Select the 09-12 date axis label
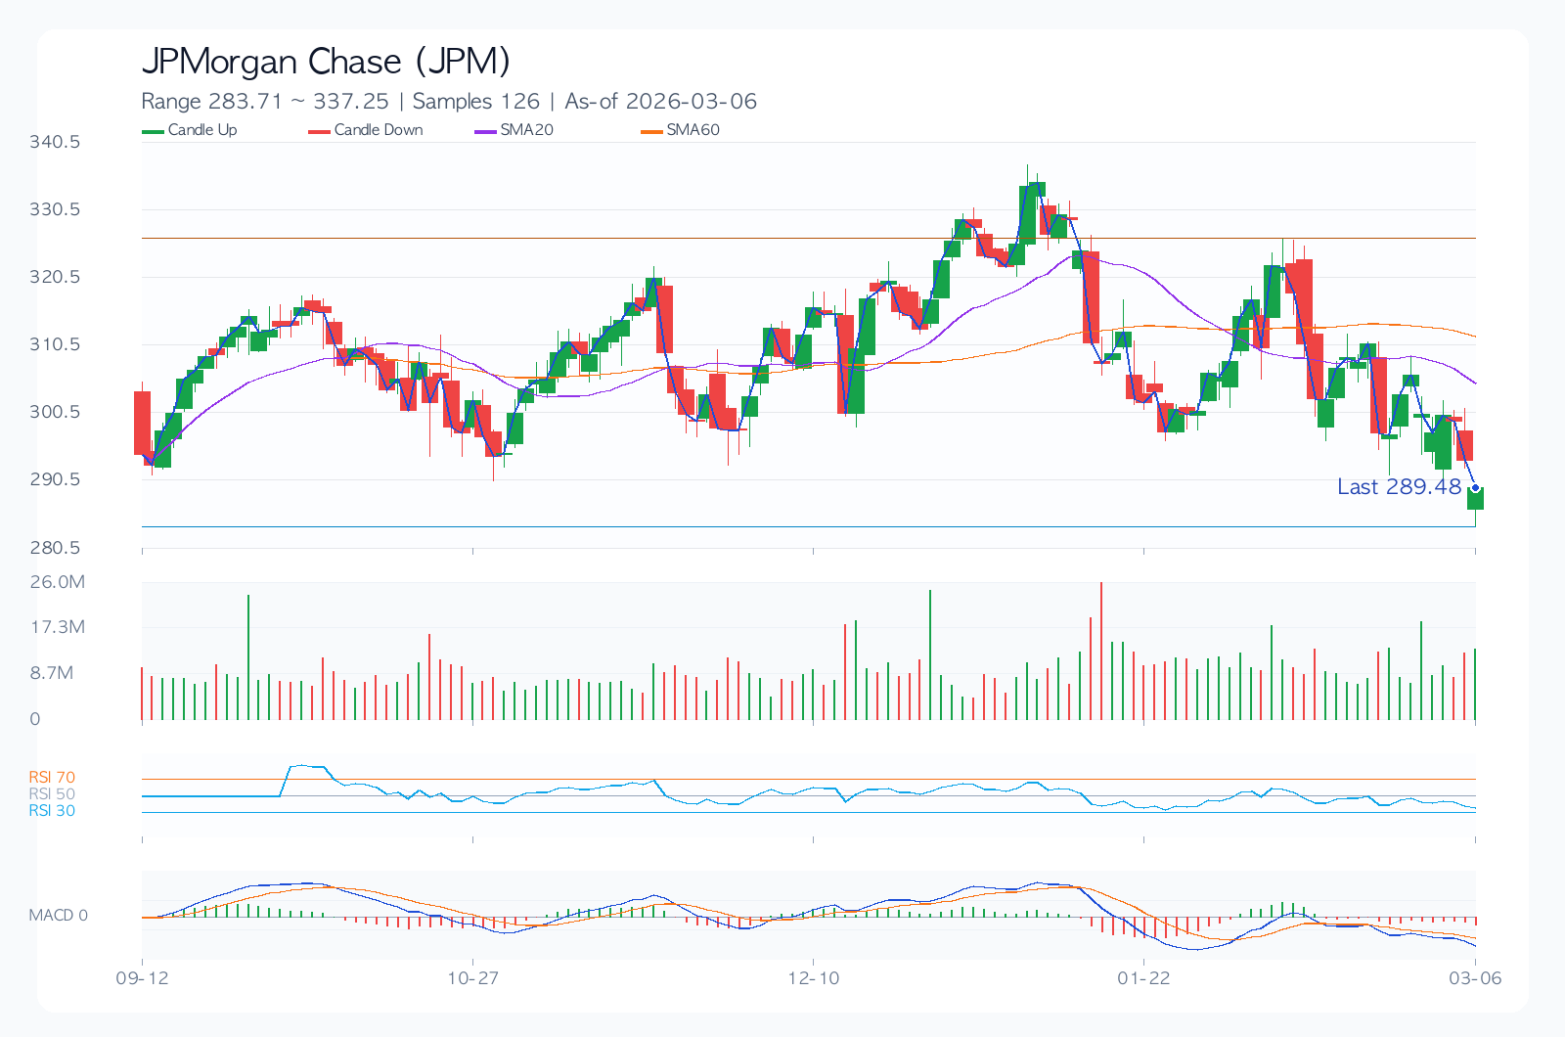The width and height of the screenshot is (1565, 1037). (x=142, y=978)
